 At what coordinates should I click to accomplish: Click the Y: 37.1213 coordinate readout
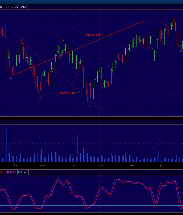tap(19, 7)
